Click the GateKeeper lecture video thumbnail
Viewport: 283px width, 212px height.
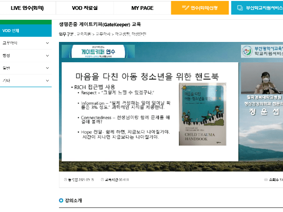pos(170,107)
